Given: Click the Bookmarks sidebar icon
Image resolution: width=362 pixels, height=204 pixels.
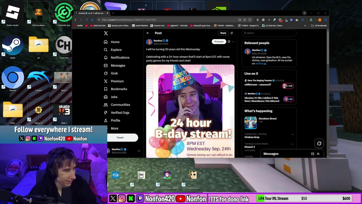Looking at the screenshot, I should pos(105,89).
